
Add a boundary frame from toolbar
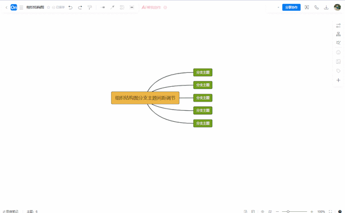pyautogui.click(x=132, y=7)
